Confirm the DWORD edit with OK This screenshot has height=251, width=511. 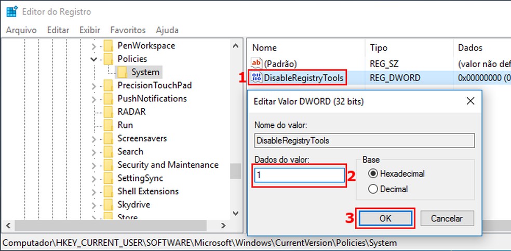pos(385,218)
